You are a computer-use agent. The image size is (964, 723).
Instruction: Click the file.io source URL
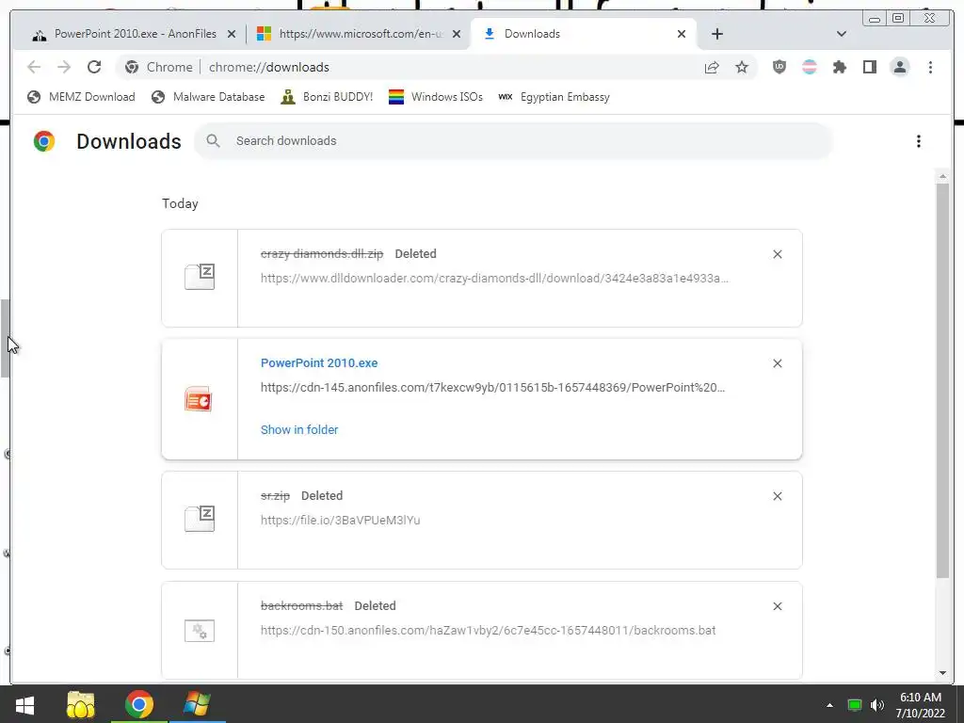[x=341, y=520]
